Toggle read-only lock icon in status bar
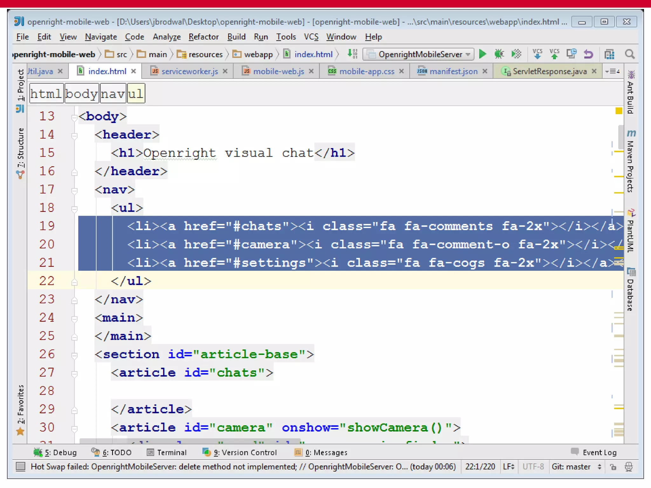 (613, 467)
